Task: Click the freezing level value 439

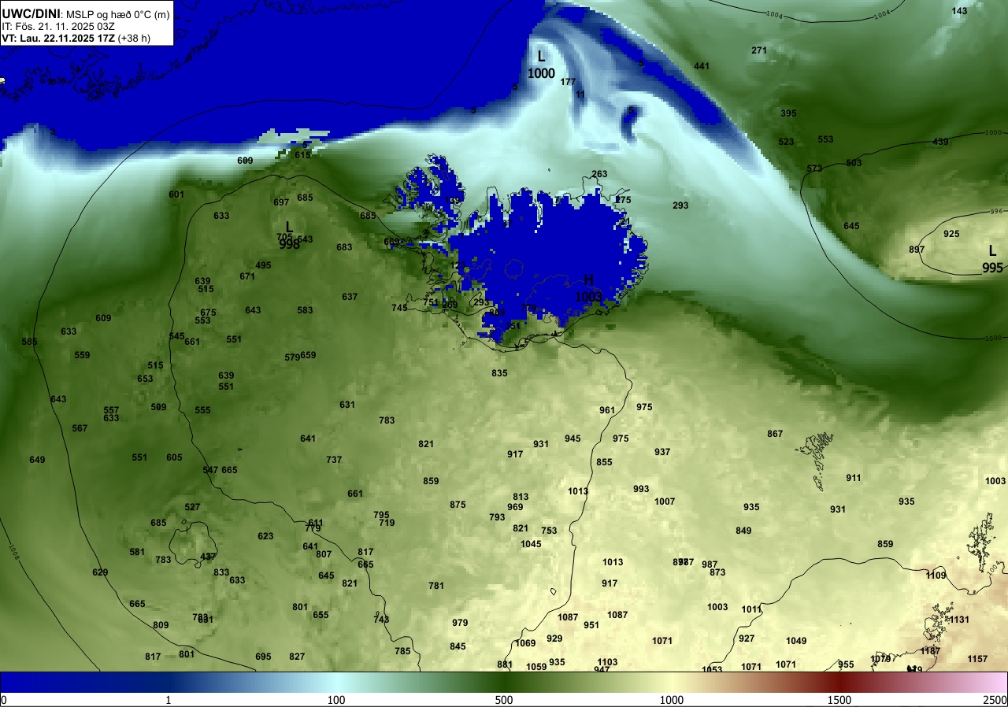Action: point(940,142)
